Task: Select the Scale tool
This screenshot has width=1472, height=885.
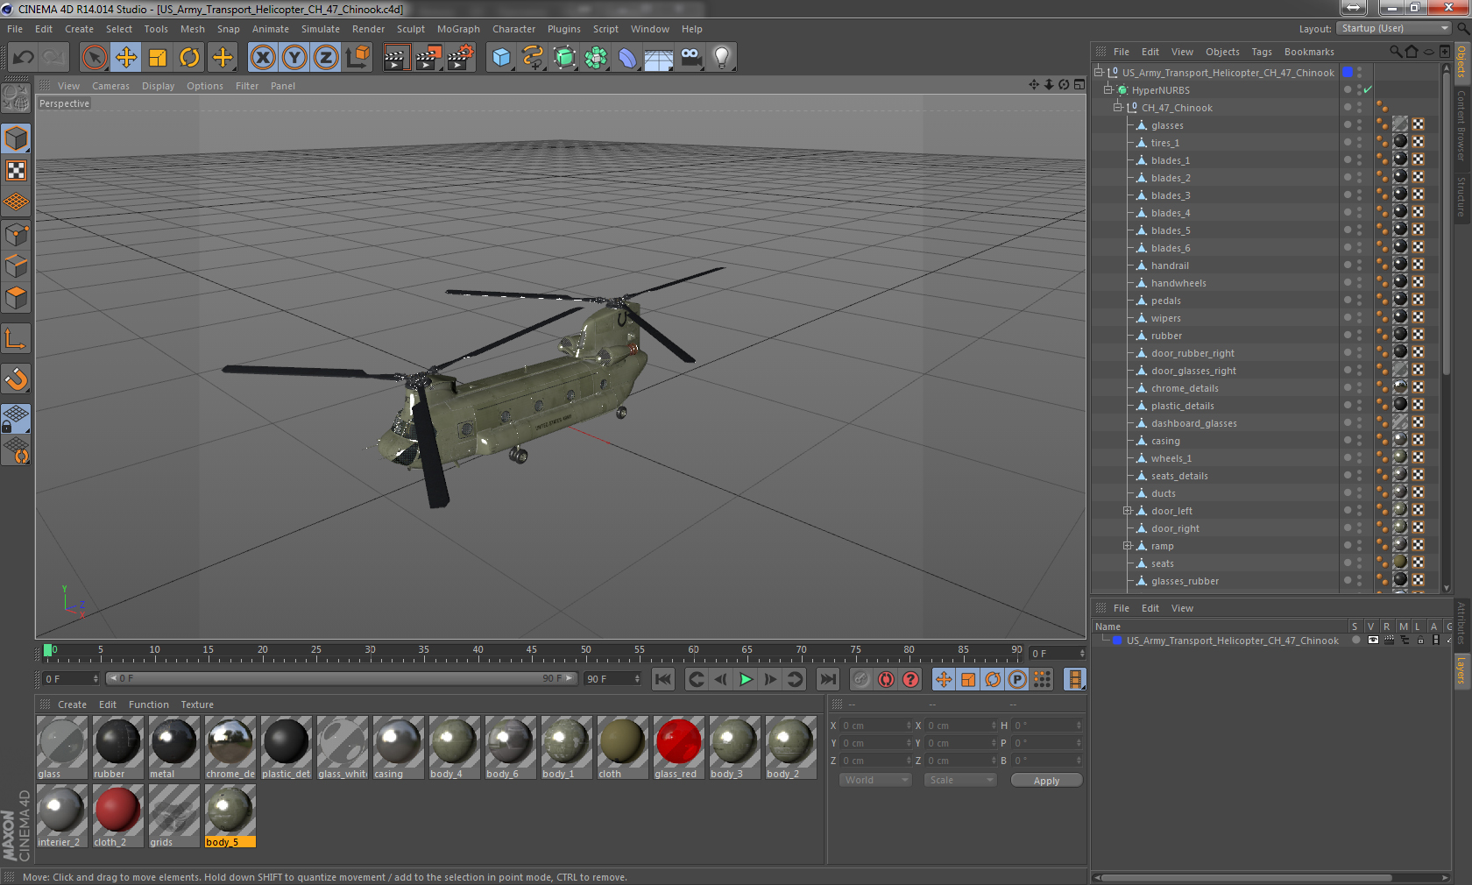Action: pos(158,58)
